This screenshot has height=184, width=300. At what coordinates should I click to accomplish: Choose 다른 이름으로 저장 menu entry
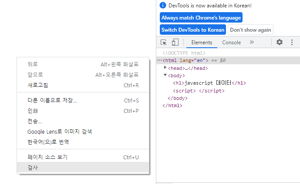83,100
